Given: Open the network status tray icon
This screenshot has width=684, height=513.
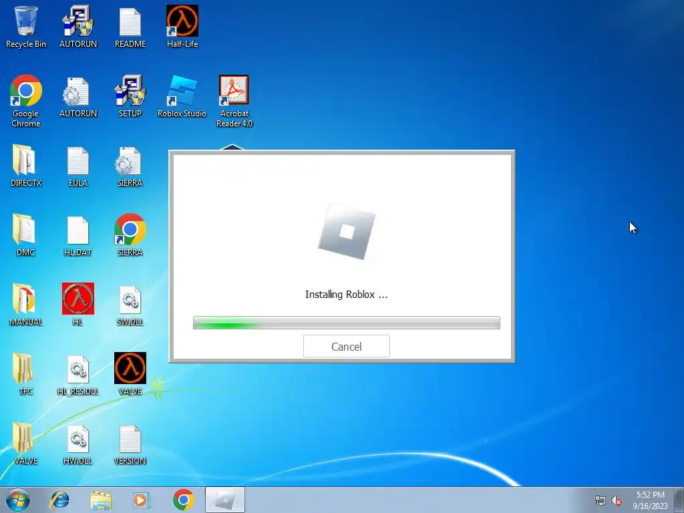Looking at the screenshot, I should pos(601,500).
